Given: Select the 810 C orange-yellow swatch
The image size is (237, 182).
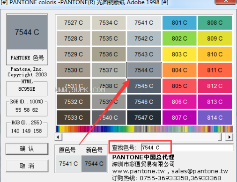Looking at the screenshot, I should click(215, 54).
